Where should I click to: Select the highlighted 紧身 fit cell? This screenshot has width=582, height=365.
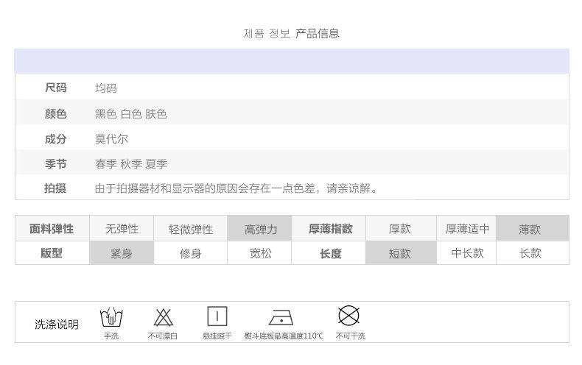pos(122,253)
